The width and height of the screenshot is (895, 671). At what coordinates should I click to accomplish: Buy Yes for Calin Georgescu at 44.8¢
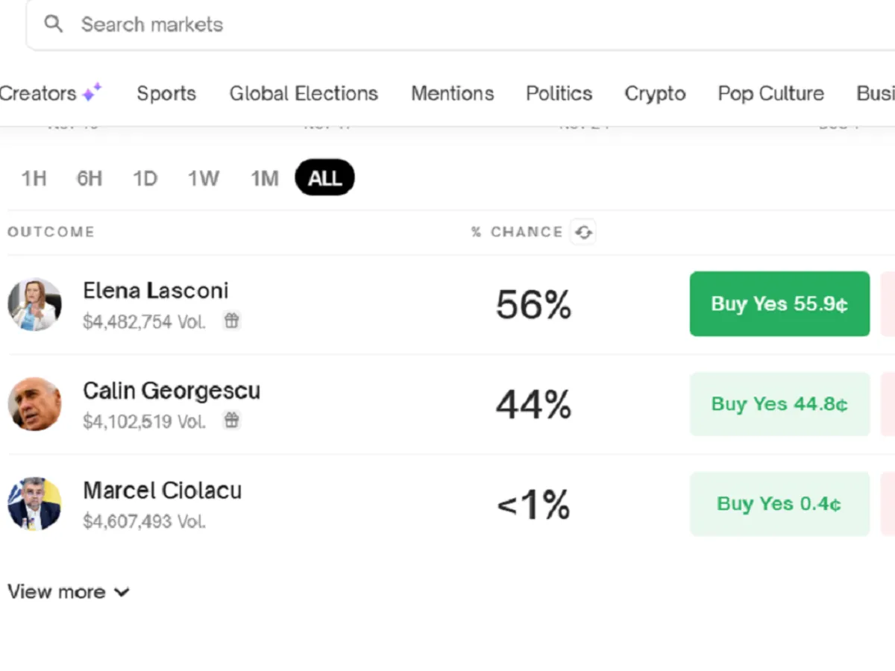point(779,404)
